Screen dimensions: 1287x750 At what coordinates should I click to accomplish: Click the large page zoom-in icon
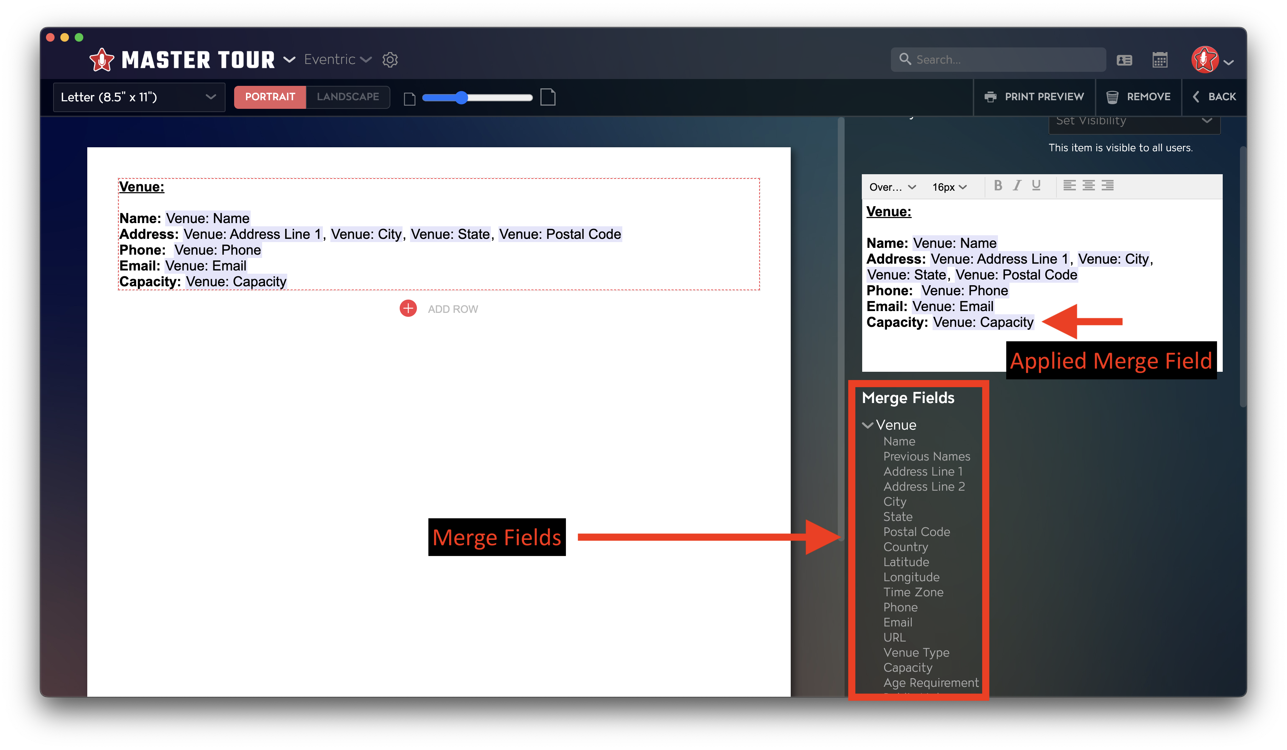point(548,97)
